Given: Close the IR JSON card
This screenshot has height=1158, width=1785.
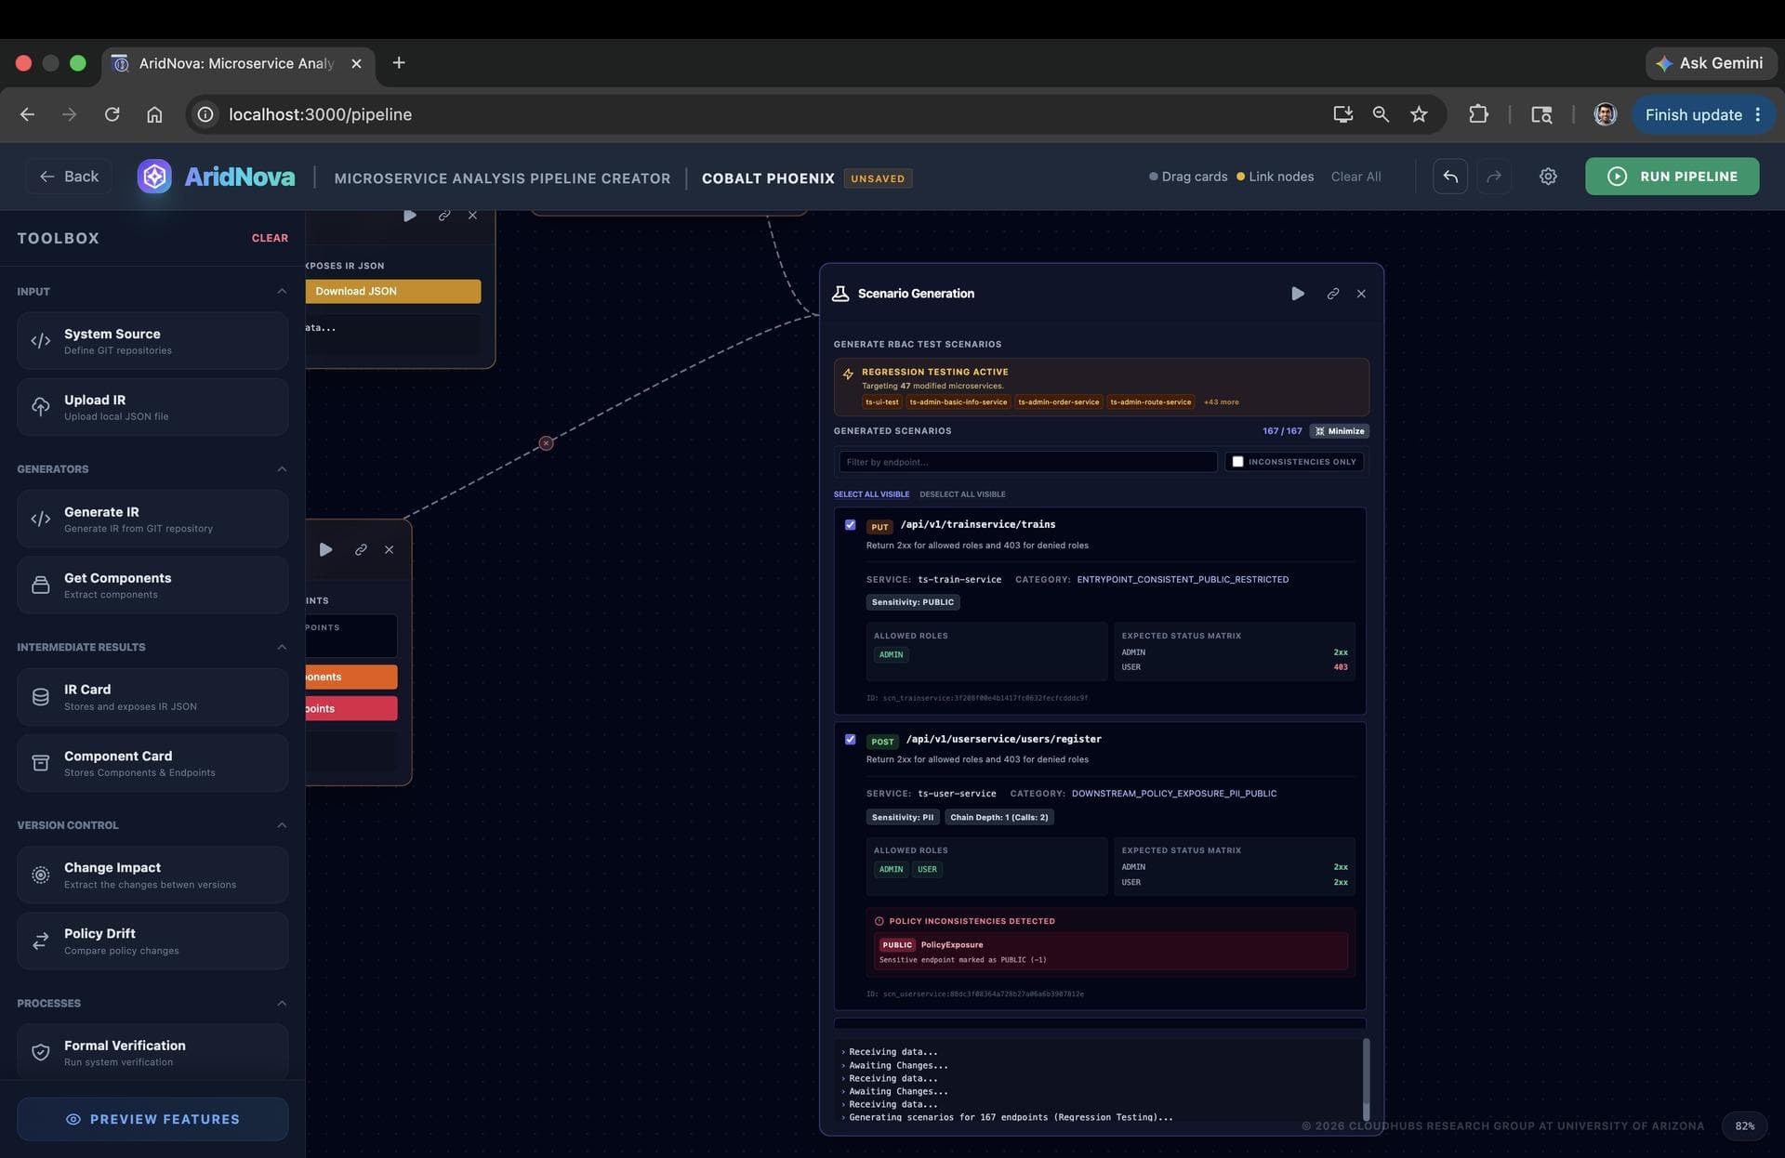Looking at the screenshot, I should point(472,216).
